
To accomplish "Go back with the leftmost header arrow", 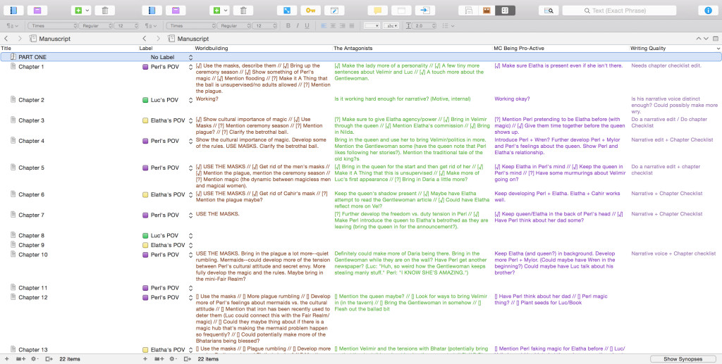I will [6, 39].
